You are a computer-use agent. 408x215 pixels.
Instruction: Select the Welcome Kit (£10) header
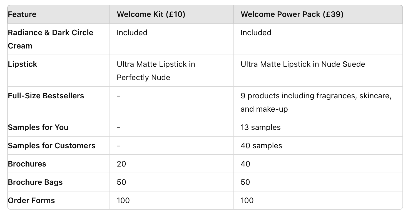(151, 14)
